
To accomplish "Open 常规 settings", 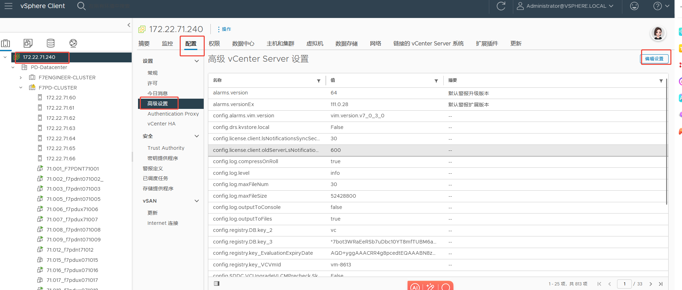I will pos(152,73).
